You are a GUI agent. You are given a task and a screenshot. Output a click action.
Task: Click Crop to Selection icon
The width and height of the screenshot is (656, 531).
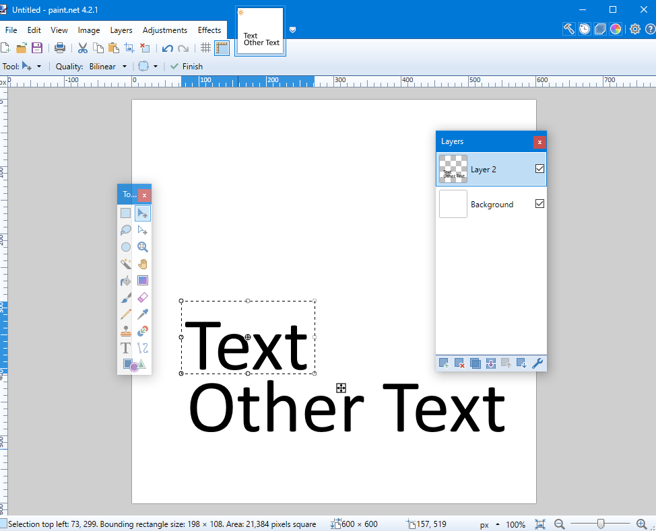click(129, 48)
